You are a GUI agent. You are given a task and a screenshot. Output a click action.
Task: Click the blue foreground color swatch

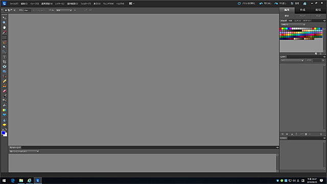4,133
